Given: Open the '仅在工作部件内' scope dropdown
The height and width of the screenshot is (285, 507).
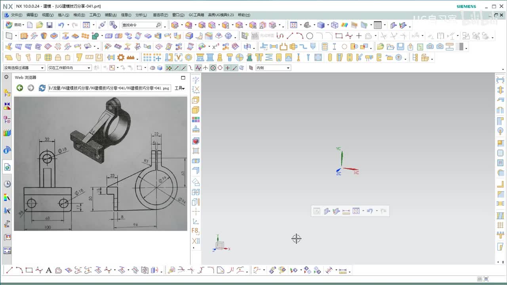Looking at the screenshot, I should pos(69,68).
